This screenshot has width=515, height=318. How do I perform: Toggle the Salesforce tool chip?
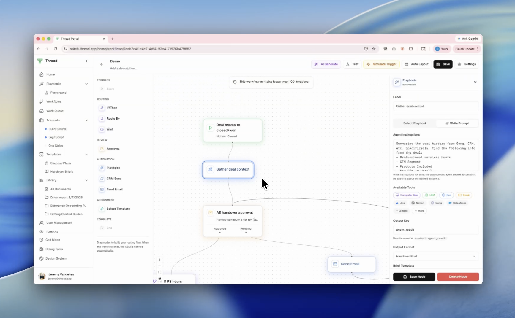click(x=457, y=203)
